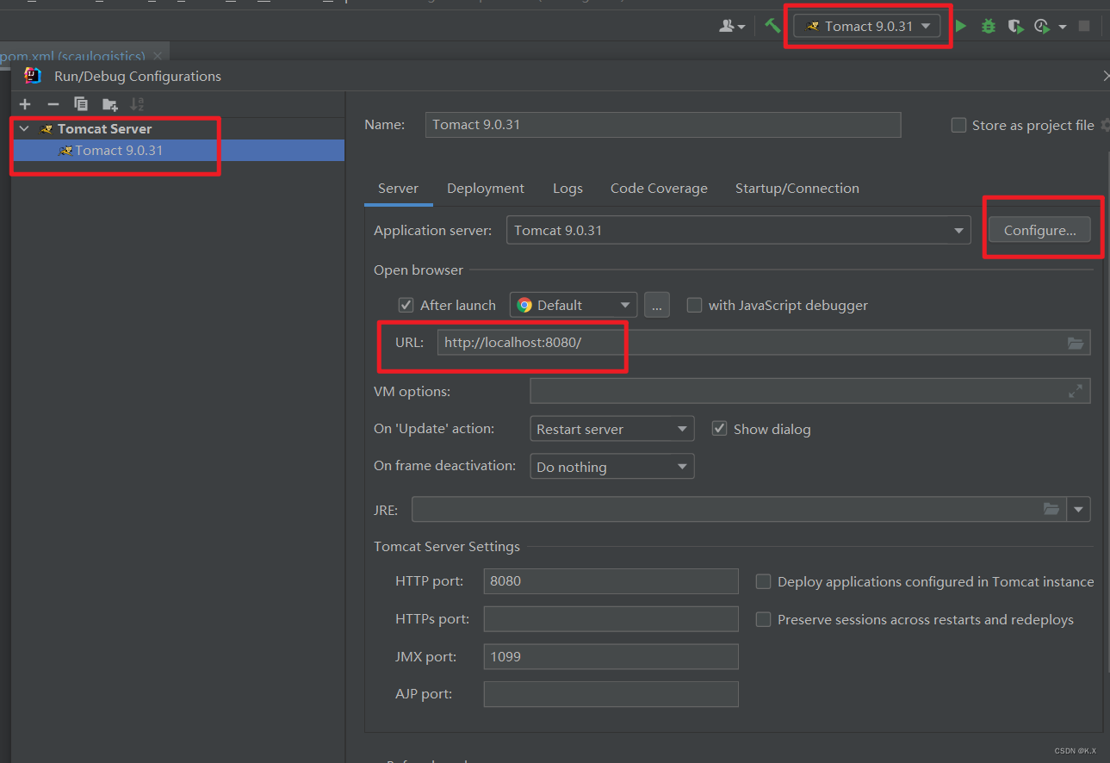Close the pom.xml editor tab
Screen dimensions: 1110x763
[x=158, y=56]
